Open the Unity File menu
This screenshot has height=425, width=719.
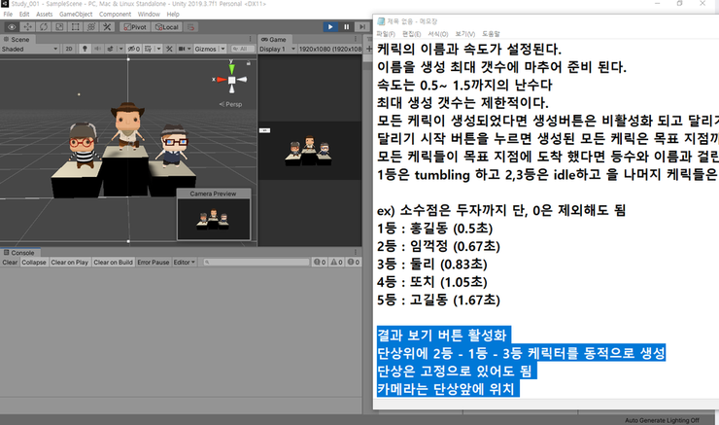click(x=8, y=15)
